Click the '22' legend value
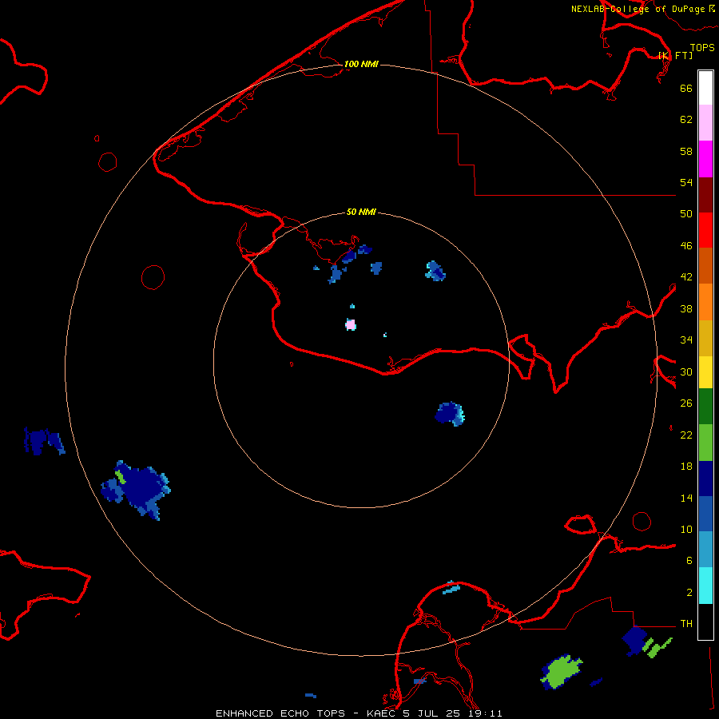The image size is (719, 719). (686, 435)
